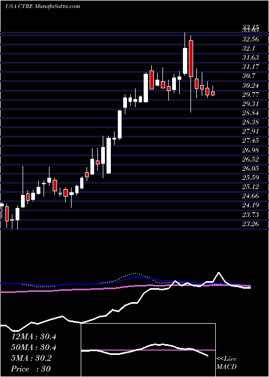Click the 29.31 price level label
Viewport: 269px width, 377px height.
251,104
